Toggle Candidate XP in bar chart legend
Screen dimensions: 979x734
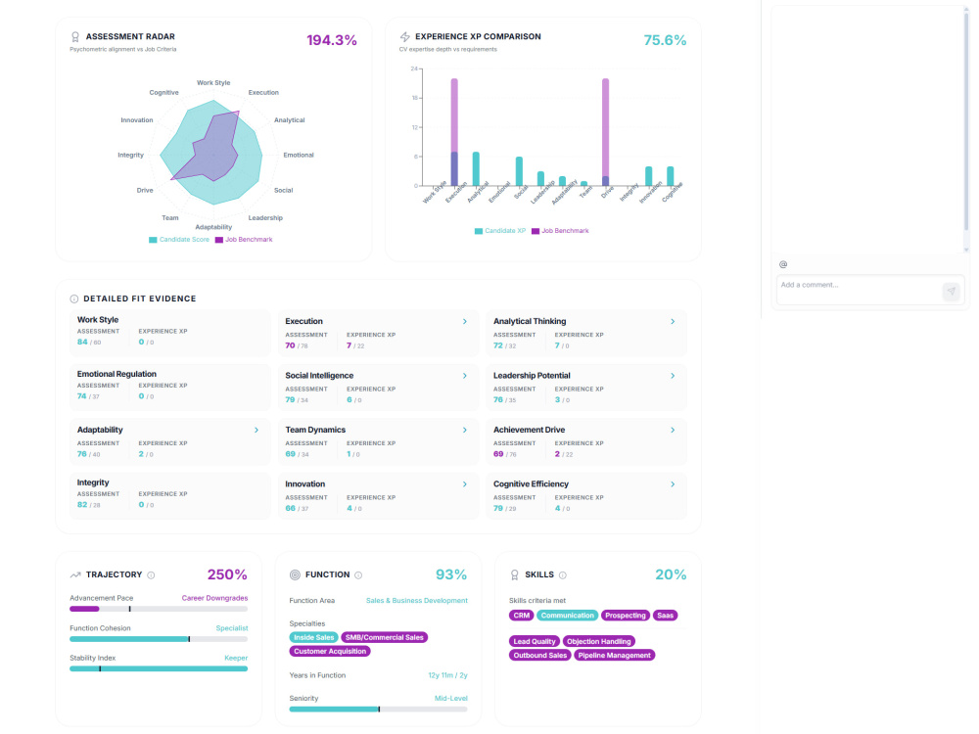500,231
